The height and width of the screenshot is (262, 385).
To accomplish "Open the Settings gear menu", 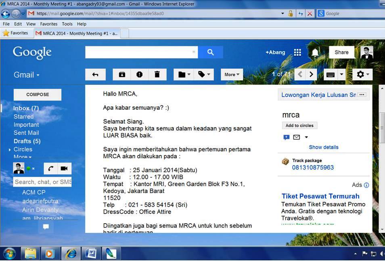I will (362, 74).
